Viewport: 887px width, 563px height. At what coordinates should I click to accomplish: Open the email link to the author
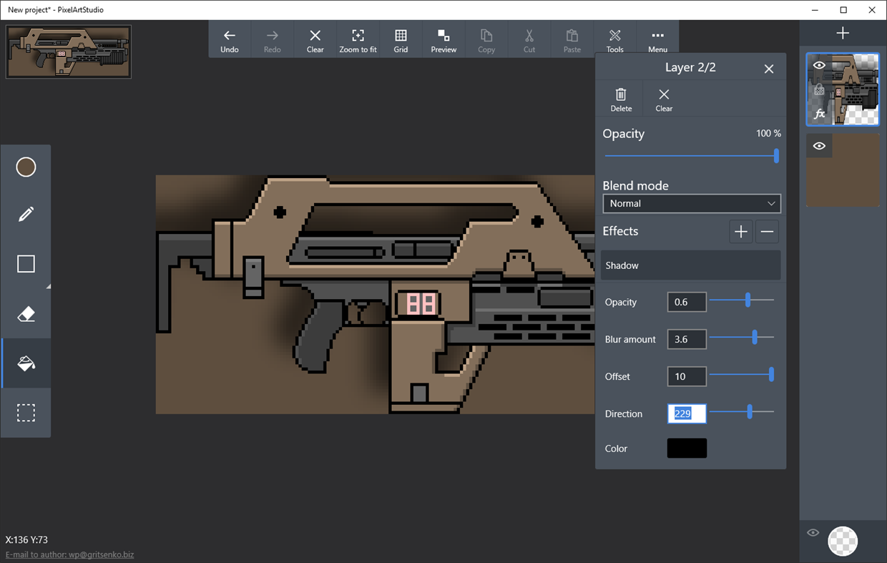69,554
